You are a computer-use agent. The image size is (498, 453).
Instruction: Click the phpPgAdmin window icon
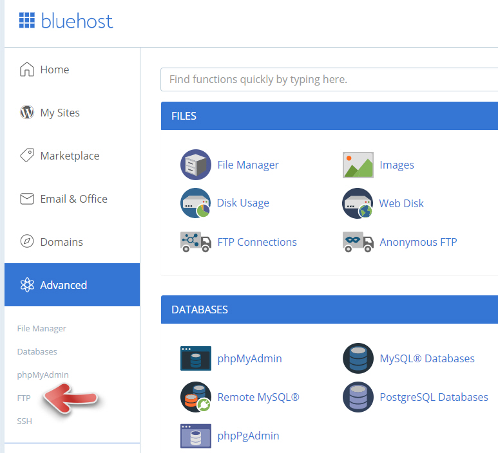click(196, 436)
